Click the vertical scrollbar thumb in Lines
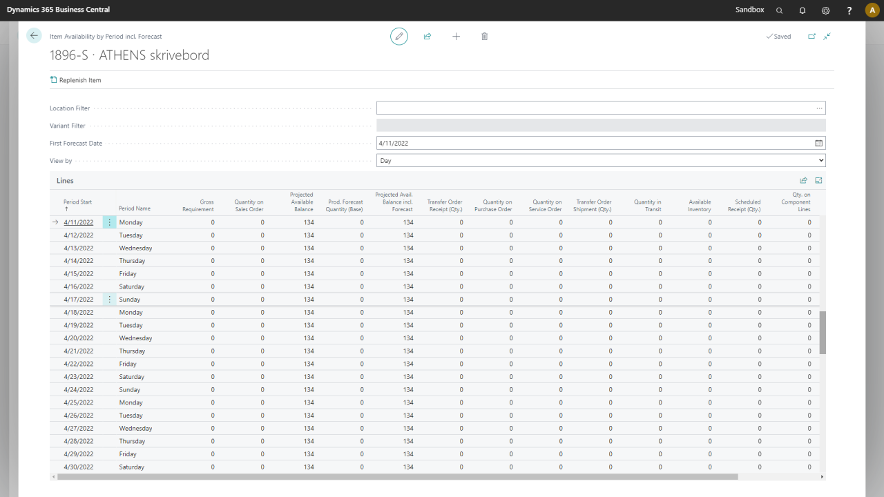 click(x=822, y=333)
